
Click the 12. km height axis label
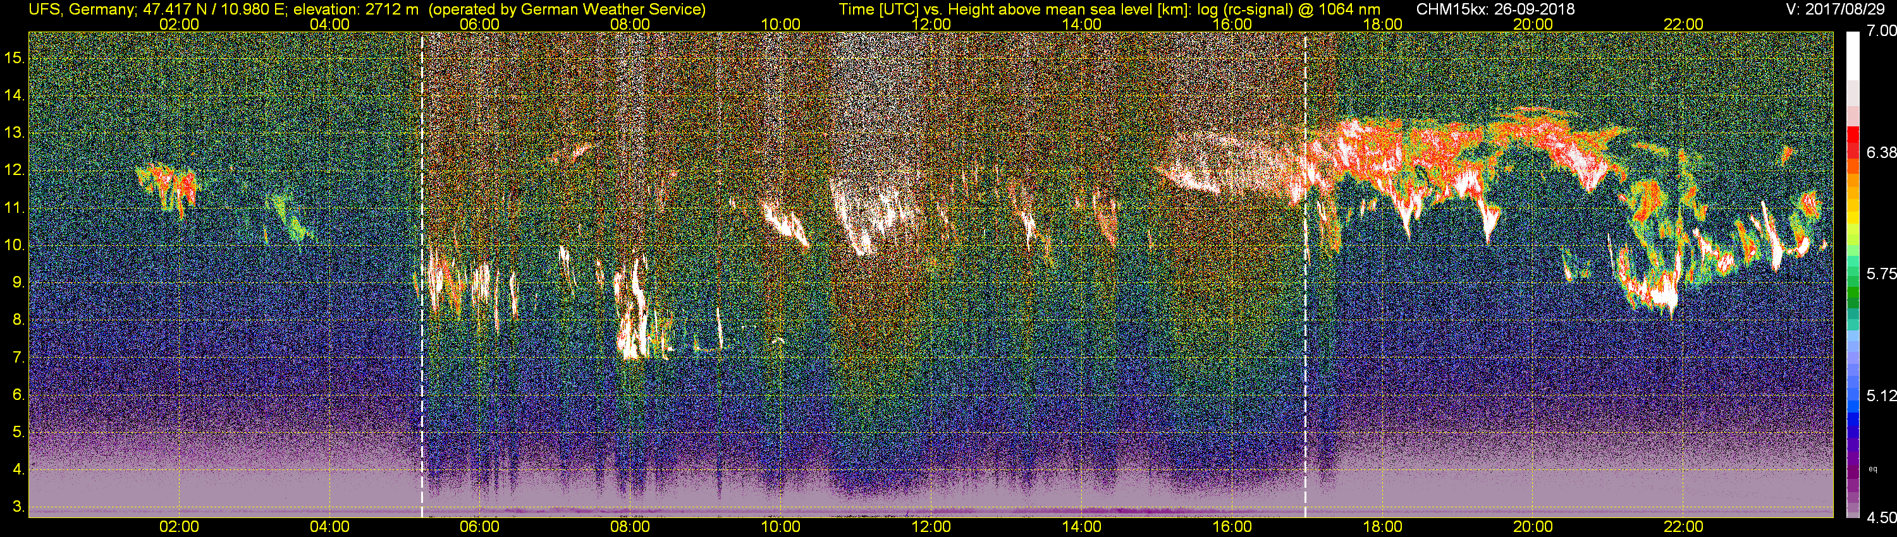point(14,171)
